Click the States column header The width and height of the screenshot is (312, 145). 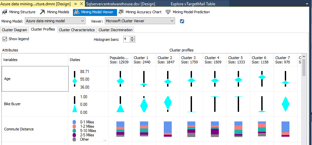pyautogui.click(x=88, y=60)
